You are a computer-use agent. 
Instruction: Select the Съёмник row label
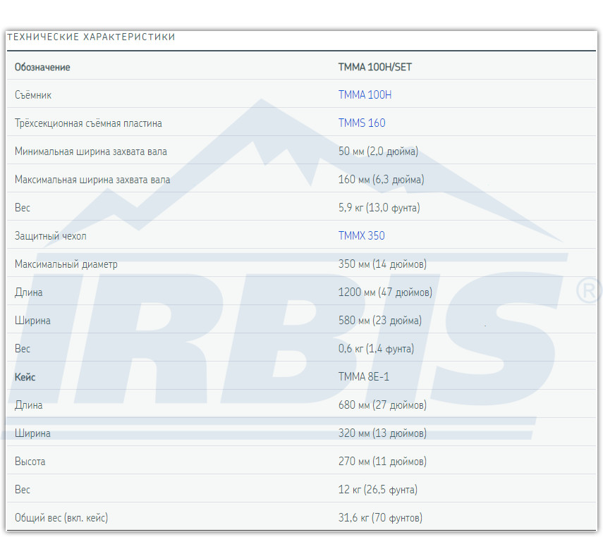[33, 95]
